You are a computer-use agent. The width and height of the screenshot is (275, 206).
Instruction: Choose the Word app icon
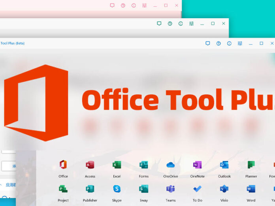251,189
